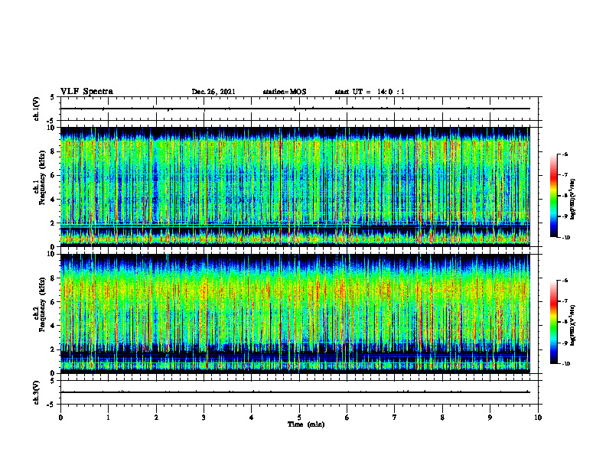Click ch.1 frequency tick label "2"
Viewport: 606px width, 468px height.
tap(53, 223)
